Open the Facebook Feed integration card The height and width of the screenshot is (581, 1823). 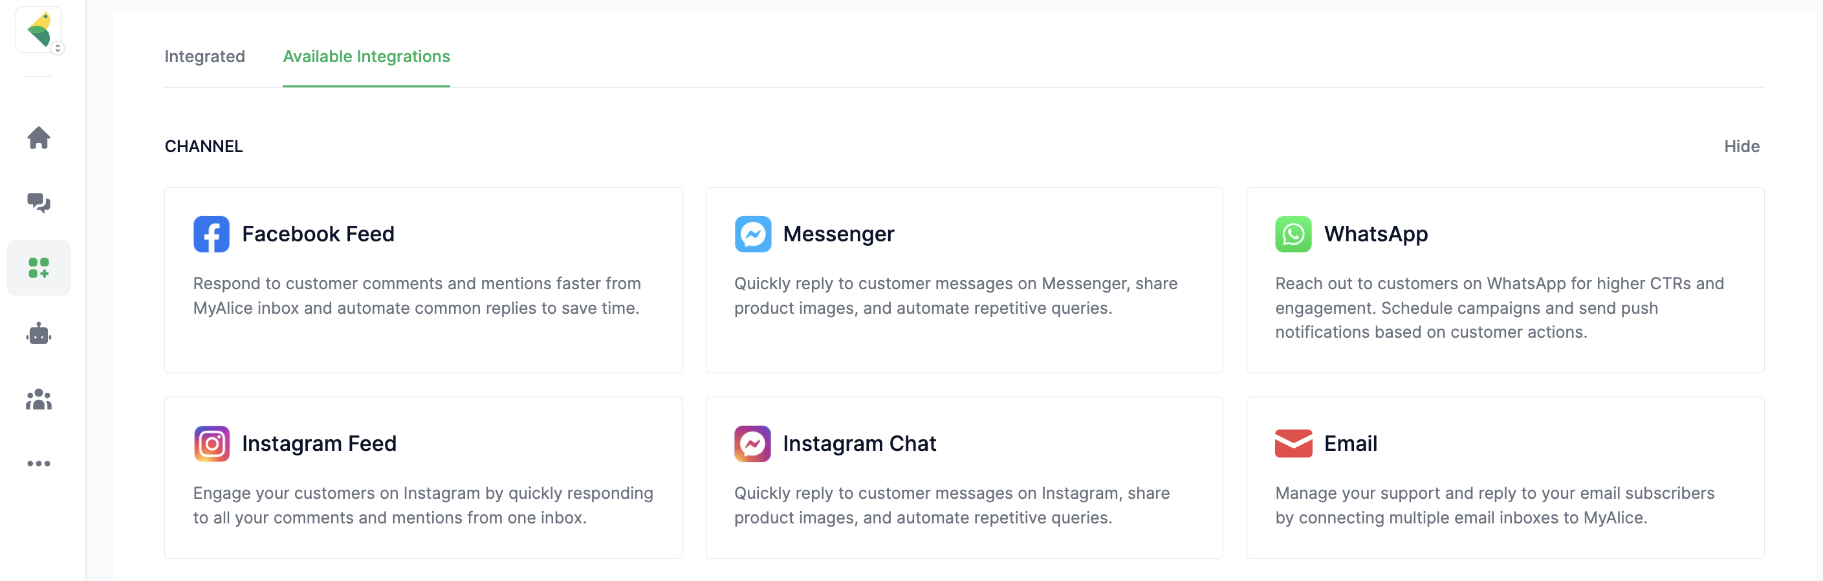[x=422, y=280]
